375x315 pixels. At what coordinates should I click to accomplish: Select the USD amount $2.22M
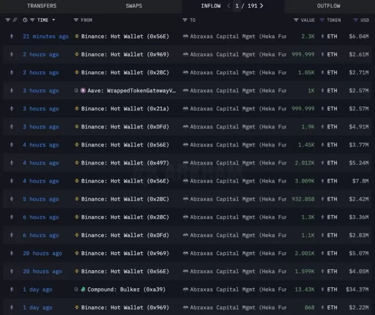tap(359, 307)
